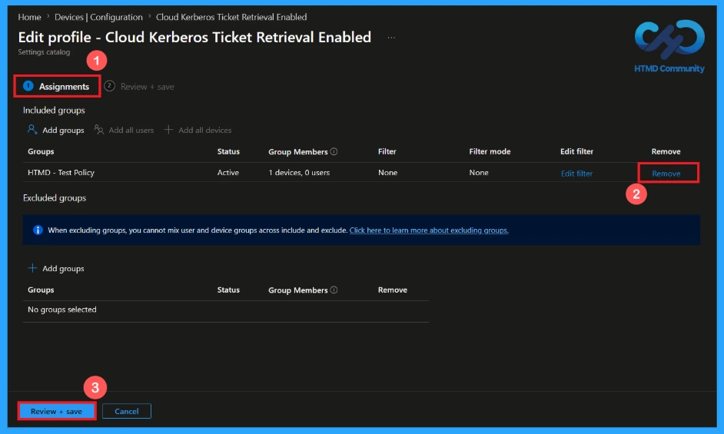Image resolution: width=724 pixels, height=434 pixels.
Task: Click the '1 devices, 0 users' cell
Action: 299,172
